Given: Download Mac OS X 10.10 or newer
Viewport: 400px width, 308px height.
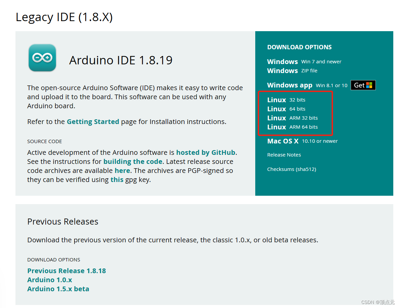Looking at the screenshot, I should point(302,141).
